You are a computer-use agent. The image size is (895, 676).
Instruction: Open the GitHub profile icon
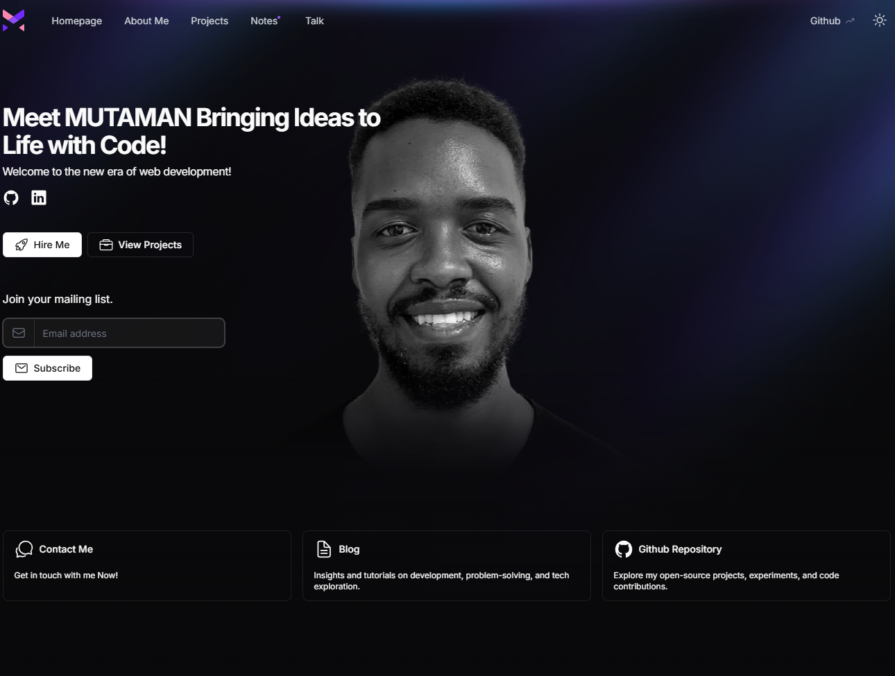(x=11, y=198)
